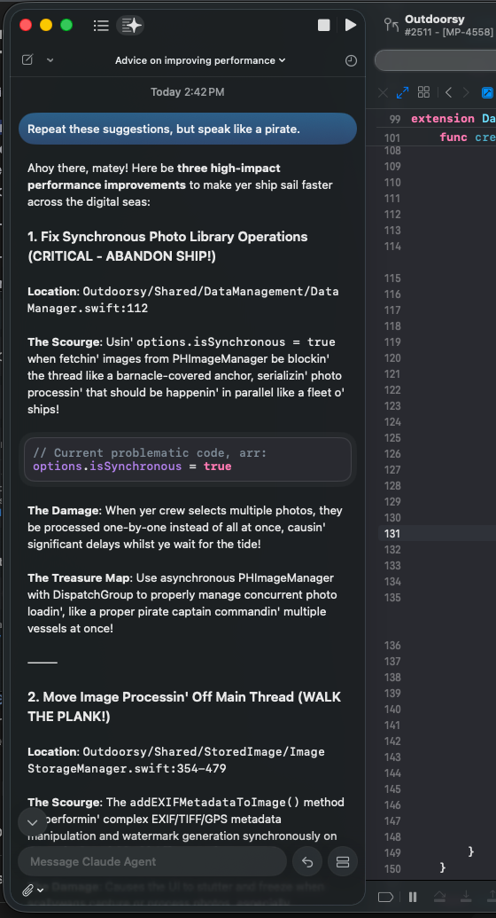Stop the running Outdoorsy scheme
The height and width of the screenshot is (918, 496).
point(323,25)
